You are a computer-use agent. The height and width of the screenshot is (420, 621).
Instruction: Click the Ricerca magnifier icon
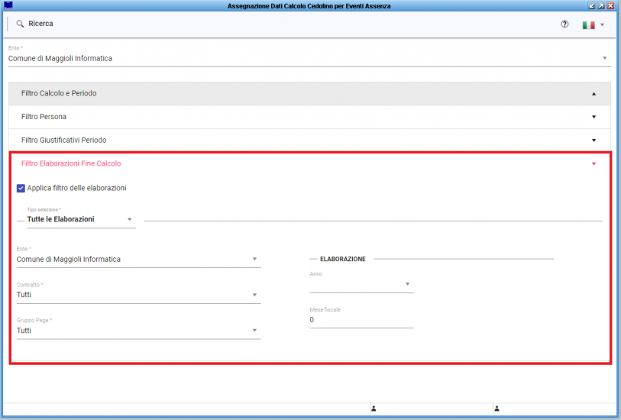20,24
